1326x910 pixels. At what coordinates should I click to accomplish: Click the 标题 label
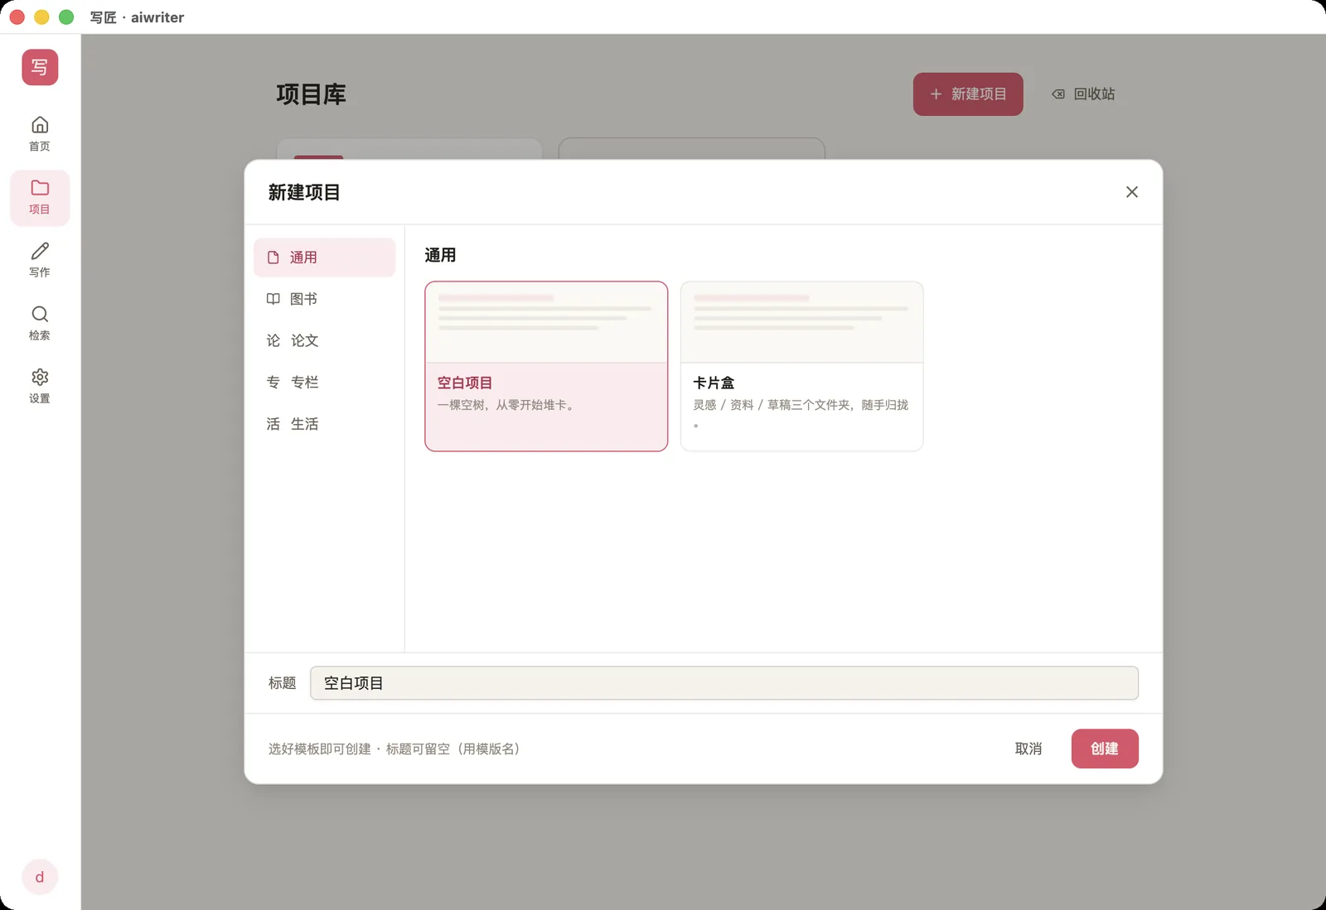[x=282, y=683]
